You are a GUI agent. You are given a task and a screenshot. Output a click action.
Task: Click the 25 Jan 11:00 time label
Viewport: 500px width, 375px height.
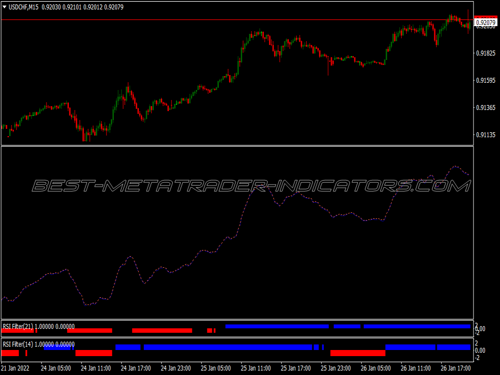click(256, 368)
